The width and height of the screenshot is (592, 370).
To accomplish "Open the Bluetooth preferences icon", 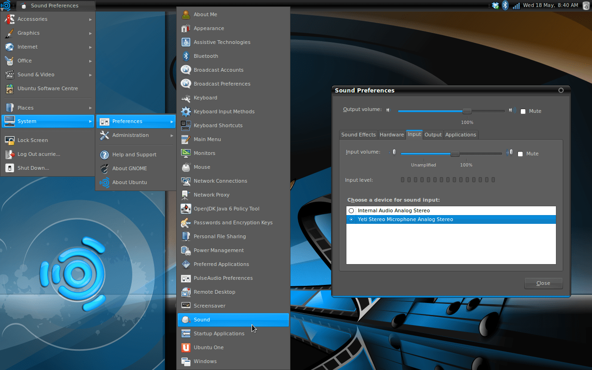I will (186, 55).
